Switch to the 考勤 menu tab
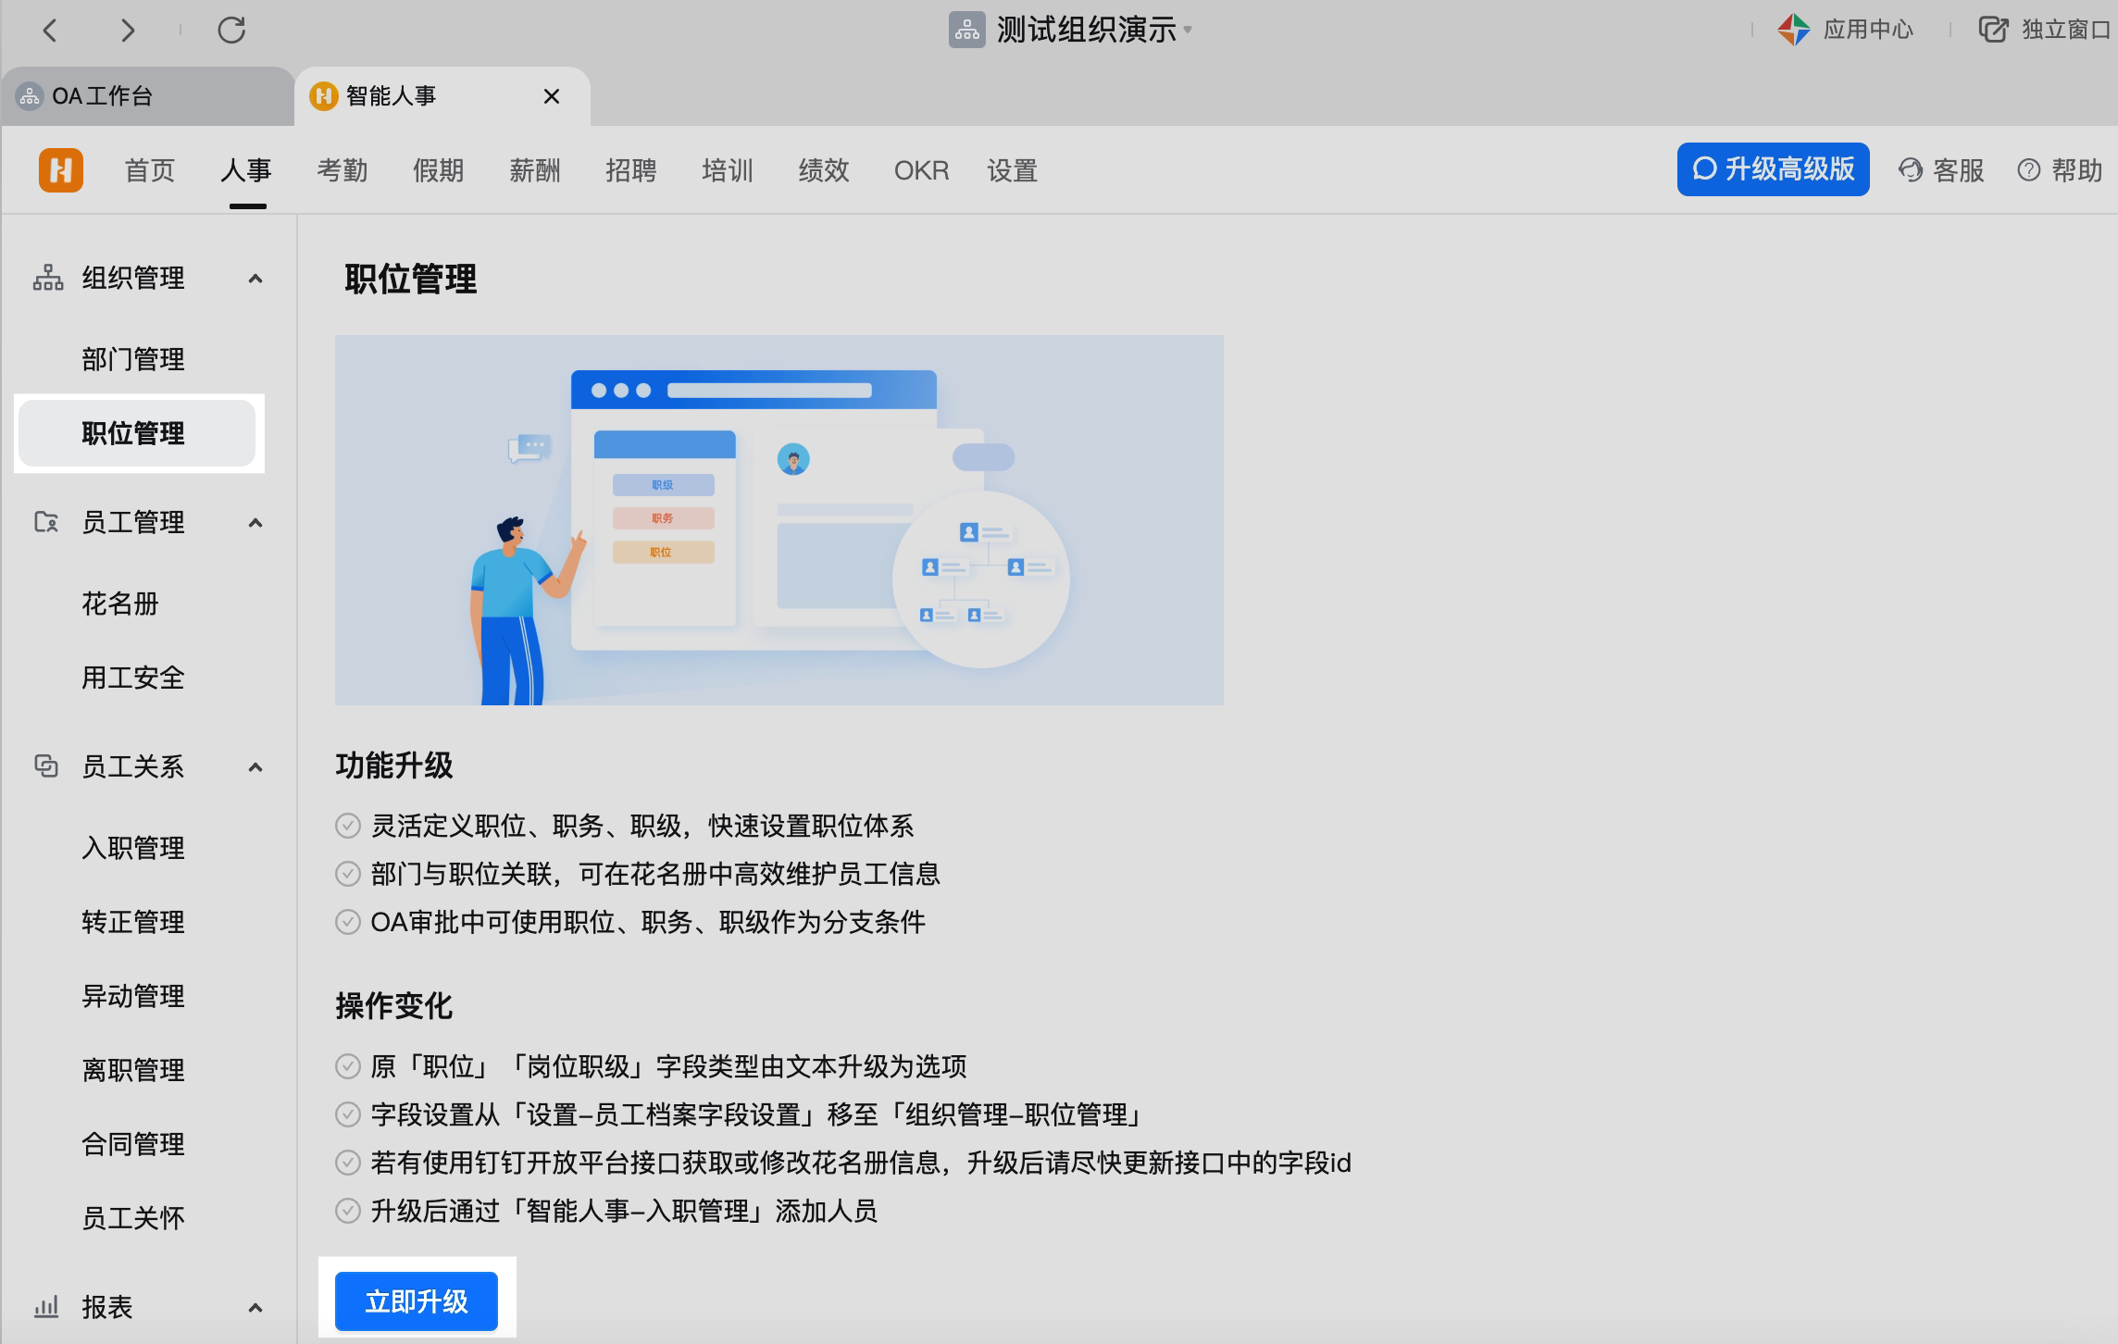This screenshot has width=2118, height=1344. click(342, 170)
